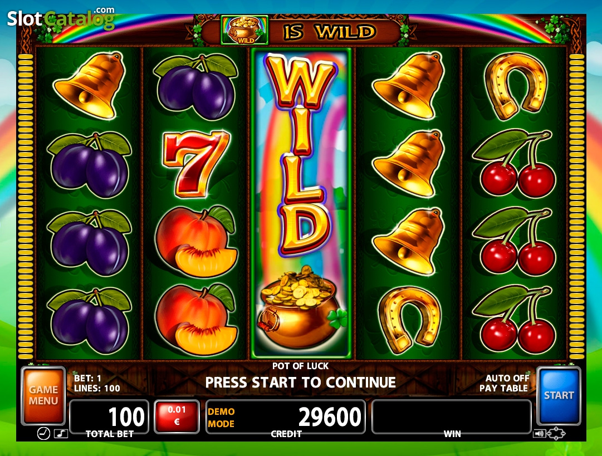Click the TOTAL BET display showing 100

(109, 416)
